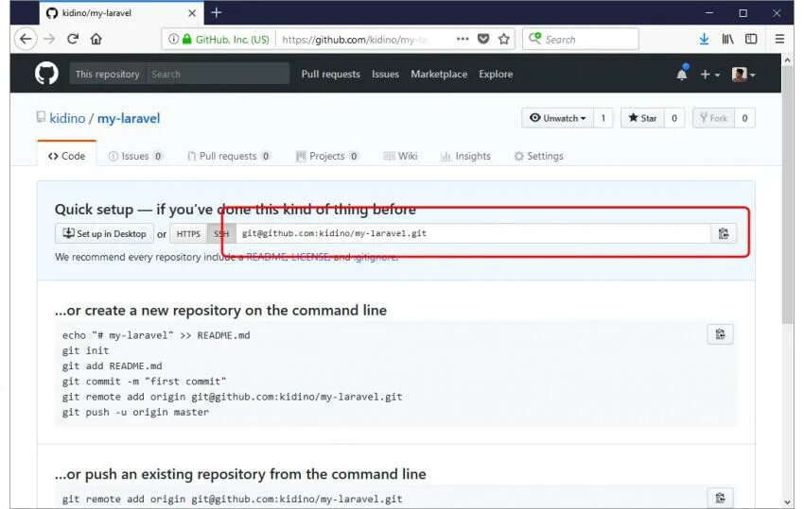Open the Firefox library icon
The image size is (804, 509).
tap(727, 39)
